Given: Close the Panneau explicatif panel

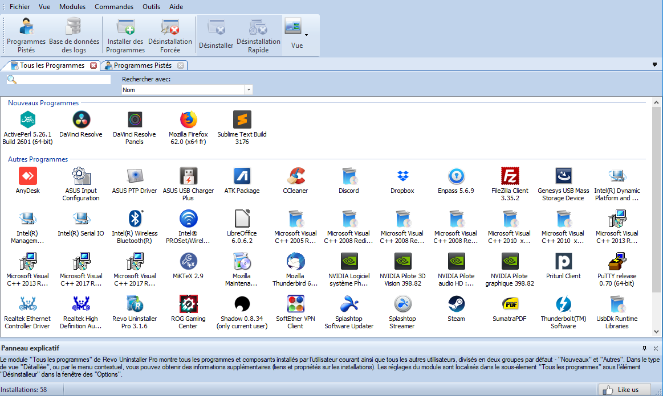Looking at the screenshot, I should (656, 348).
